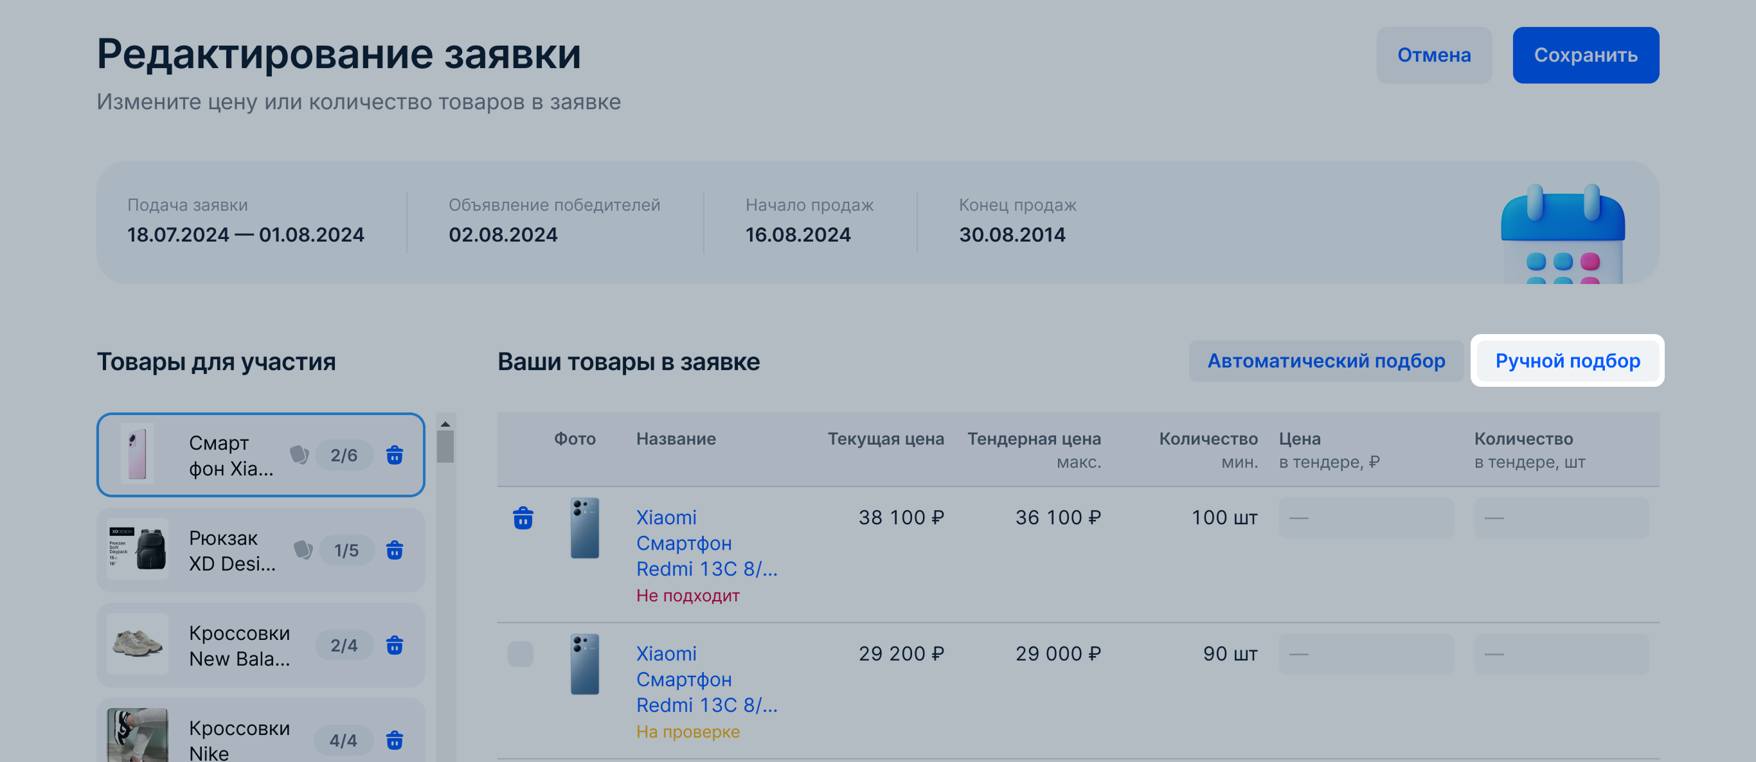Delete the Смартфон Xiaomi item from the list

pyautogui.click(x=394, y=455)
